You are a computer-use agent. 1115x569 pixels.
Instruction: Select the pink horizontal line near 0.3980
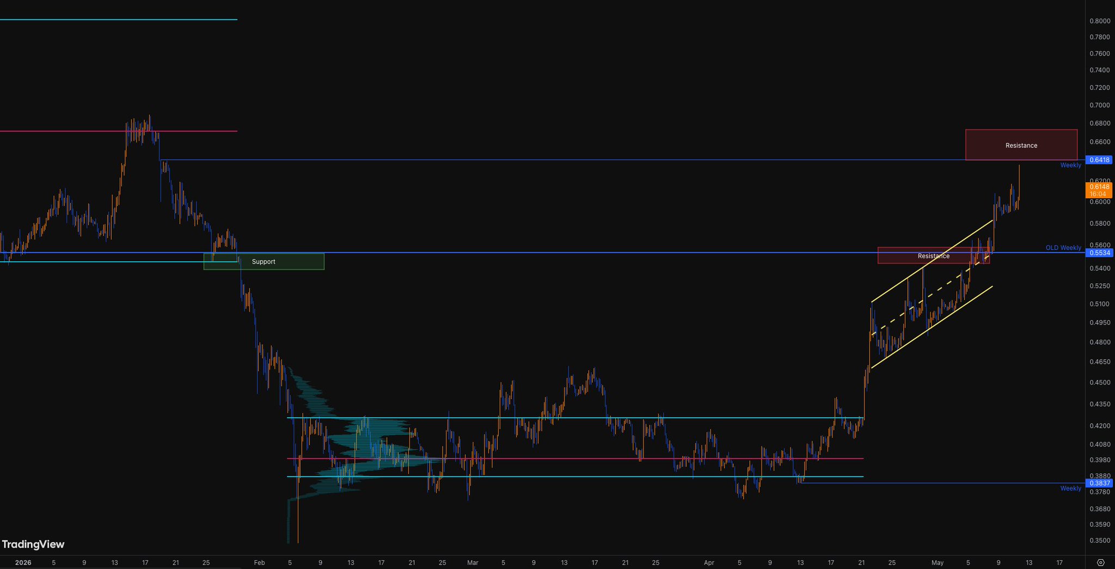(575, 458)
